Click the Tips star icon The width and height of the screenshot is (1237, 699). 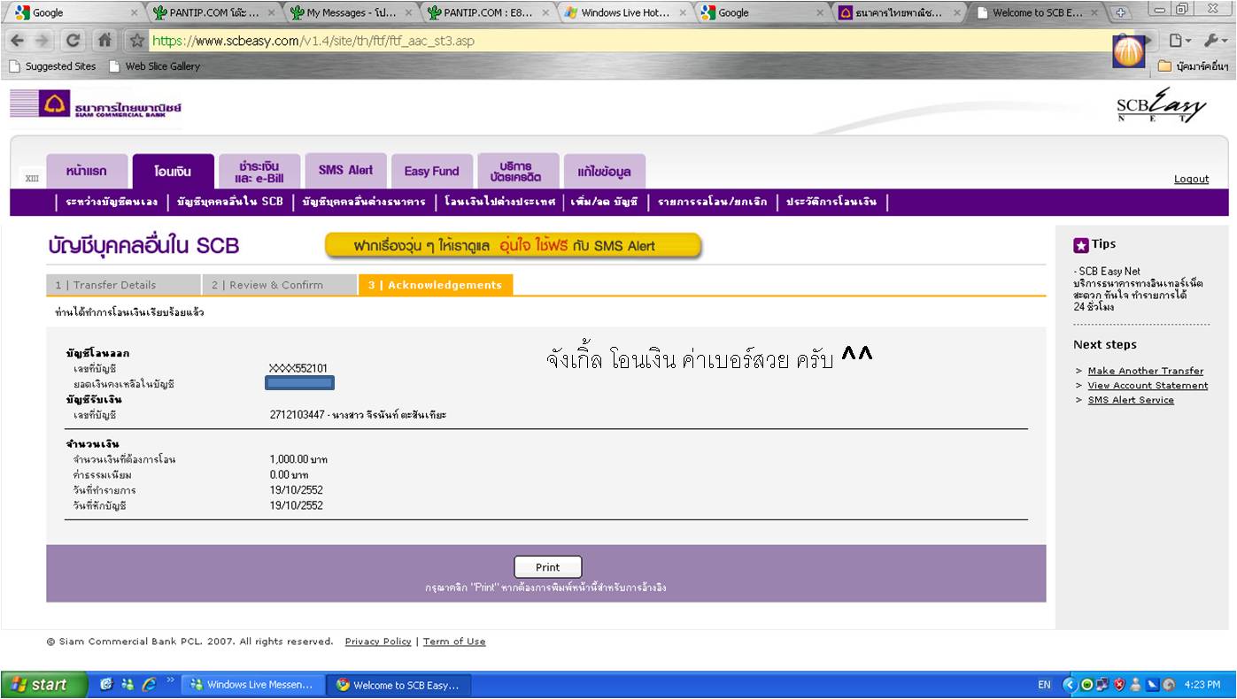(1081, 245)
